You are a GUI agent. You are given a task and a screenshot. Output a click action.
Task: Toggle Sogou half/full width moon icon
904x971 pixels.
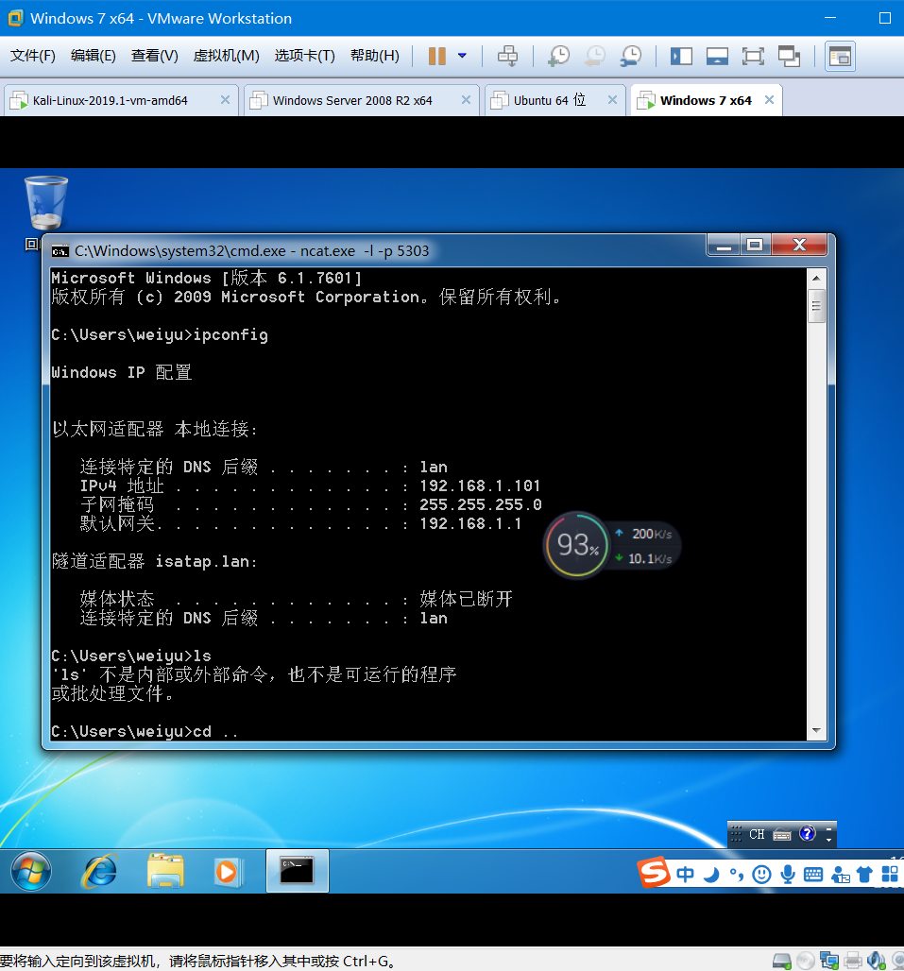[x=711, y=874]
